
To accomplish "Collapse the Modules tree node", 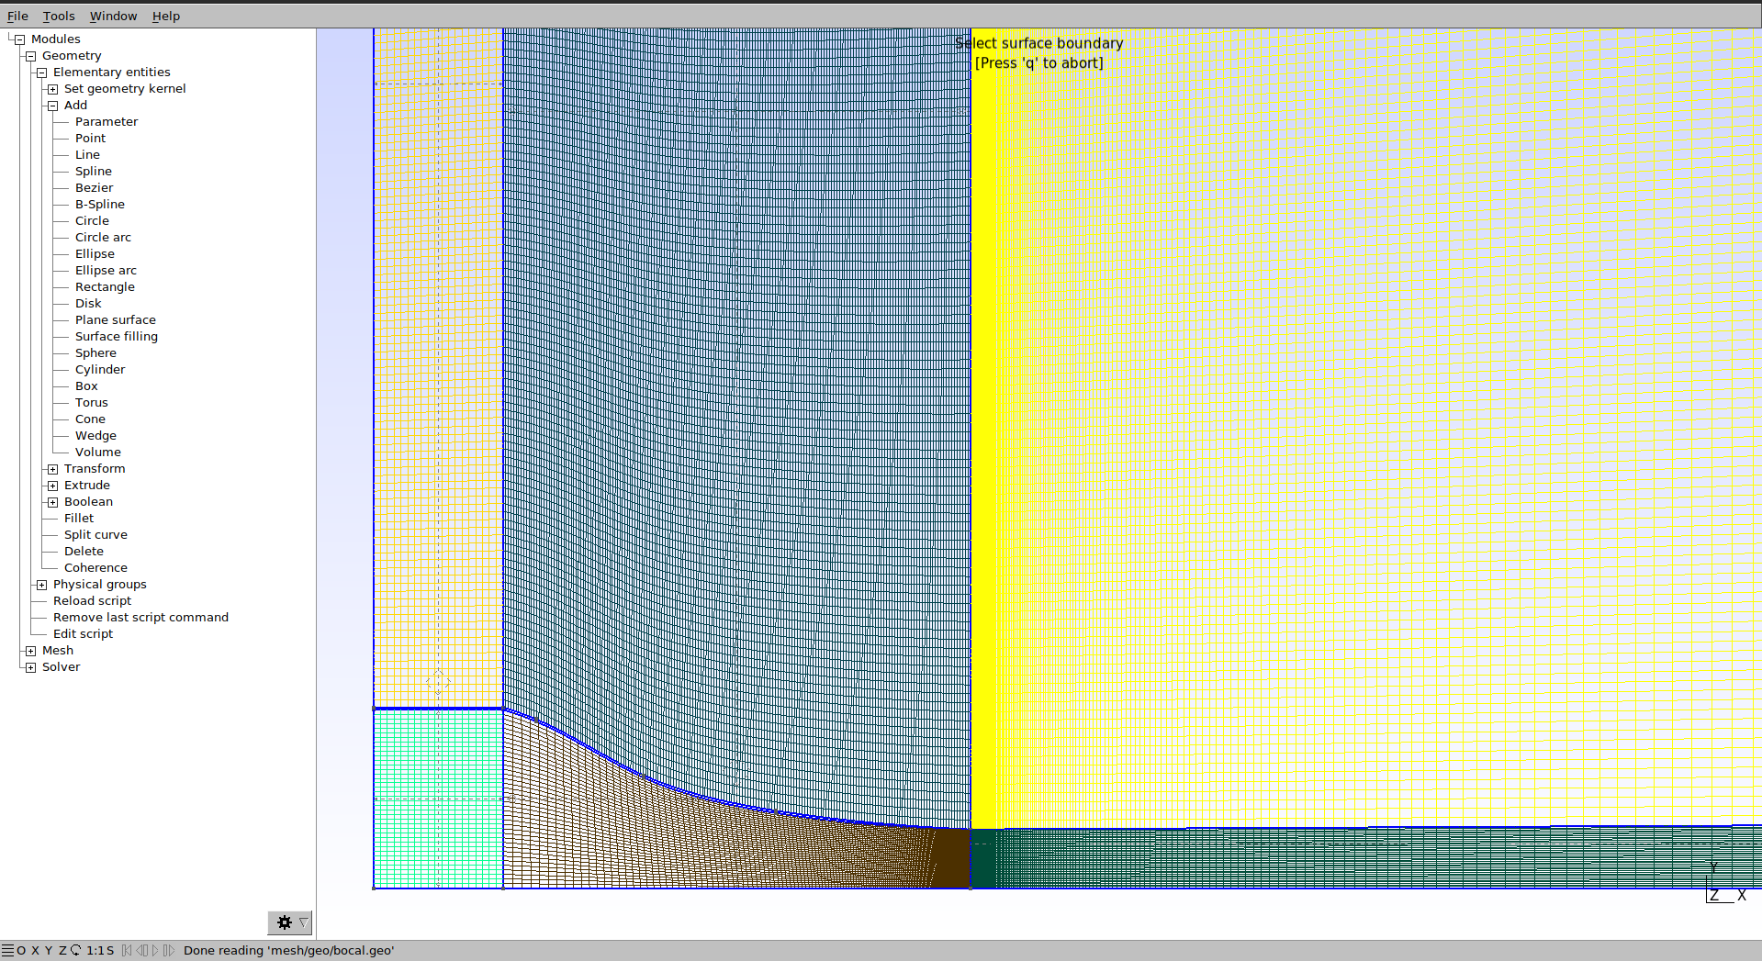I will pos(19,39).
